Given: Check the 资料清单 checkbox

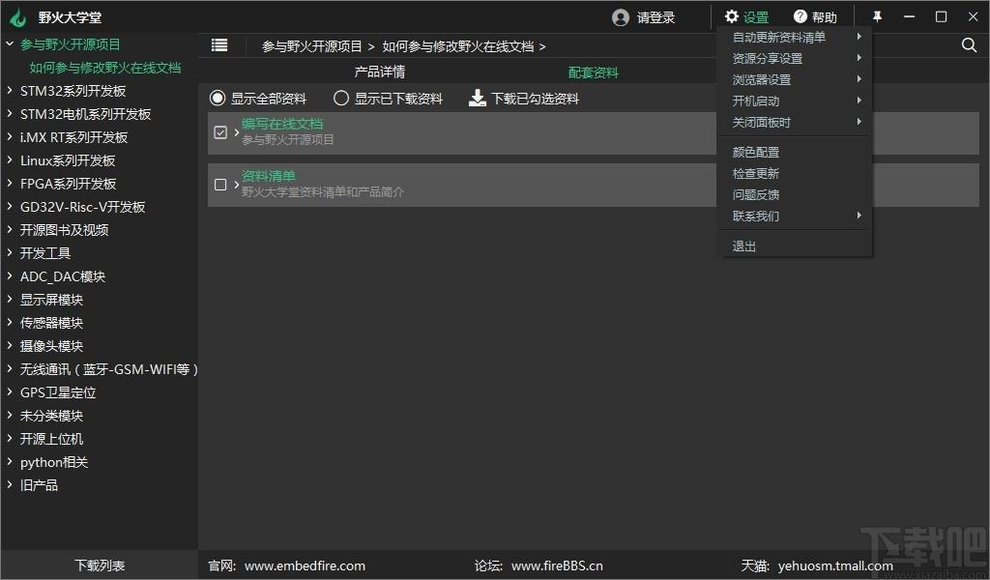Looking at the screenshot, I should tap(220, 185).
